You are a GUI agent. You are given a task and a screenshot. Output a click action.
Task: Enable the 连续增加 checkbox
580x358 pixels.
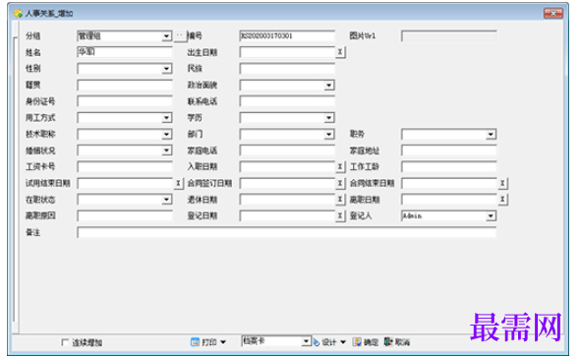[x=65, y=342]
